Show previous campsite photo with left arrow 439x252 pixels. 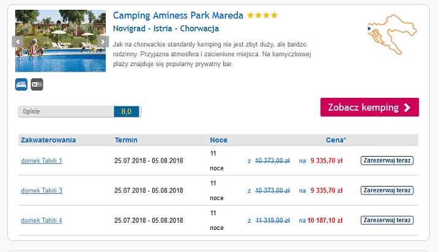pyautogui.click(x=18, y=42)
